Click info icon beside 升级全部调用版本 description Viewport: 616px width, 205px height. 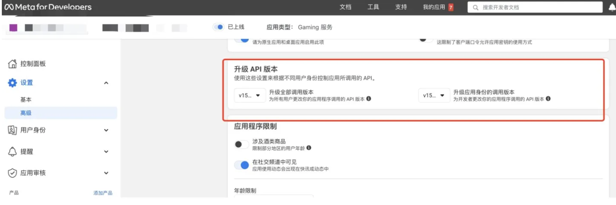click(x=369, y=99)
